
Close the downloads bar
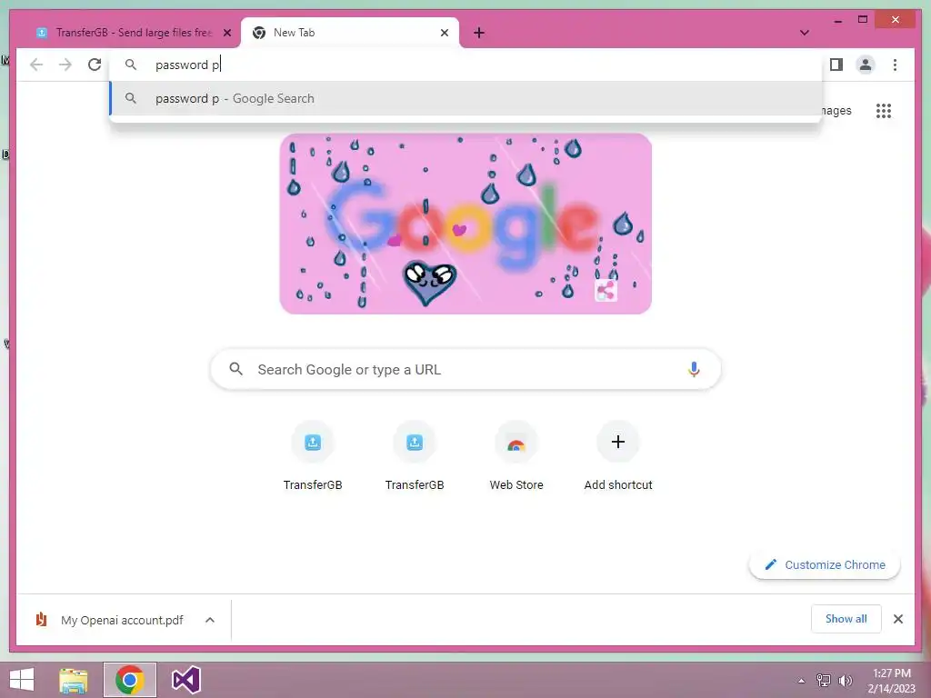pyautogui.click(x=897, y=619)
